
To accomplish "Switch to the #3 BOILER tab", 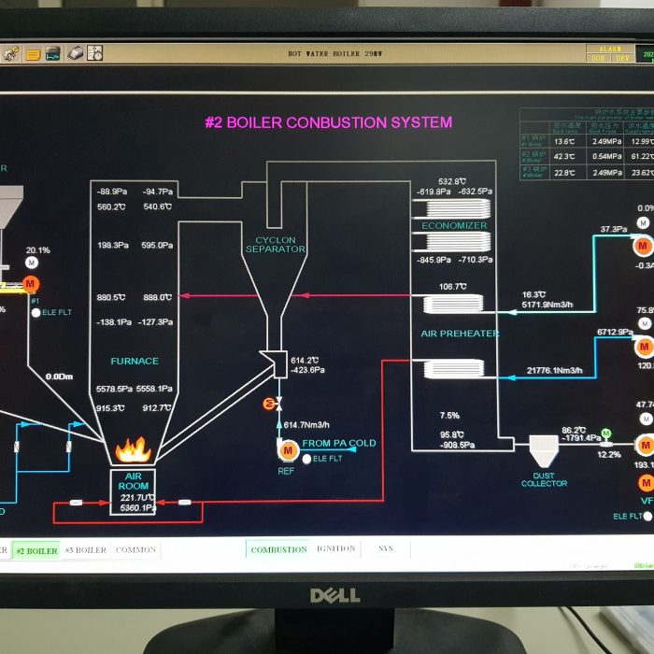I will (x=86, y=550).
